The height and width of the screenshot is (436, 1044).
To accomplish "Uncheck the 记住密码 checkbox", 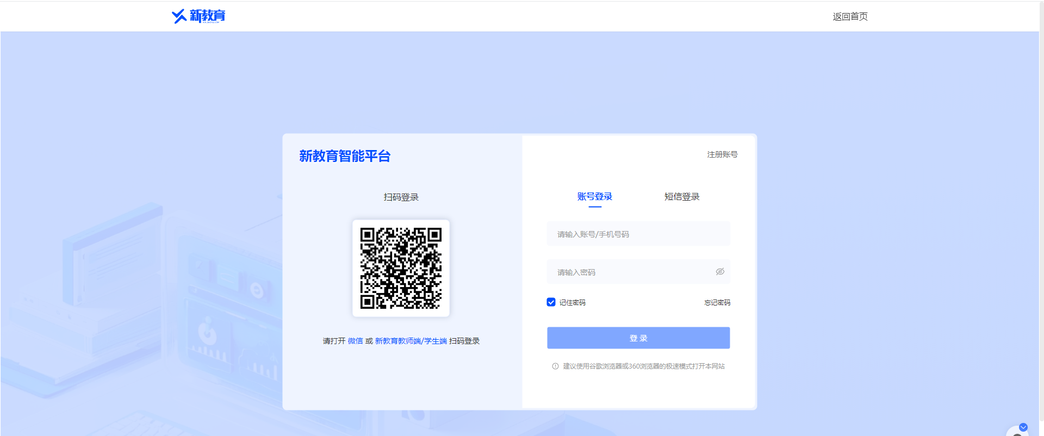I will (x=551, y=302).
